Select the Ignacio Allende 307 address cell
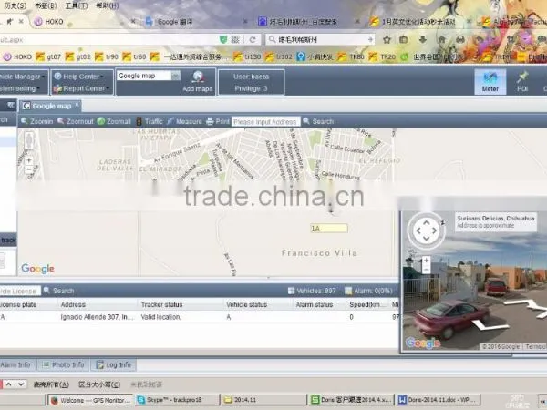Image resolution: width=547 pixels, height=410 pixels. pos(97,317)
